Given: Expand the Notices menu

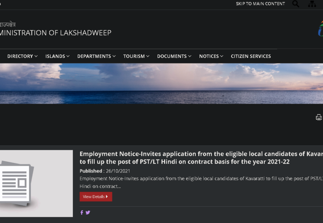Looking at the screenshot, I should tap(211, 56).
